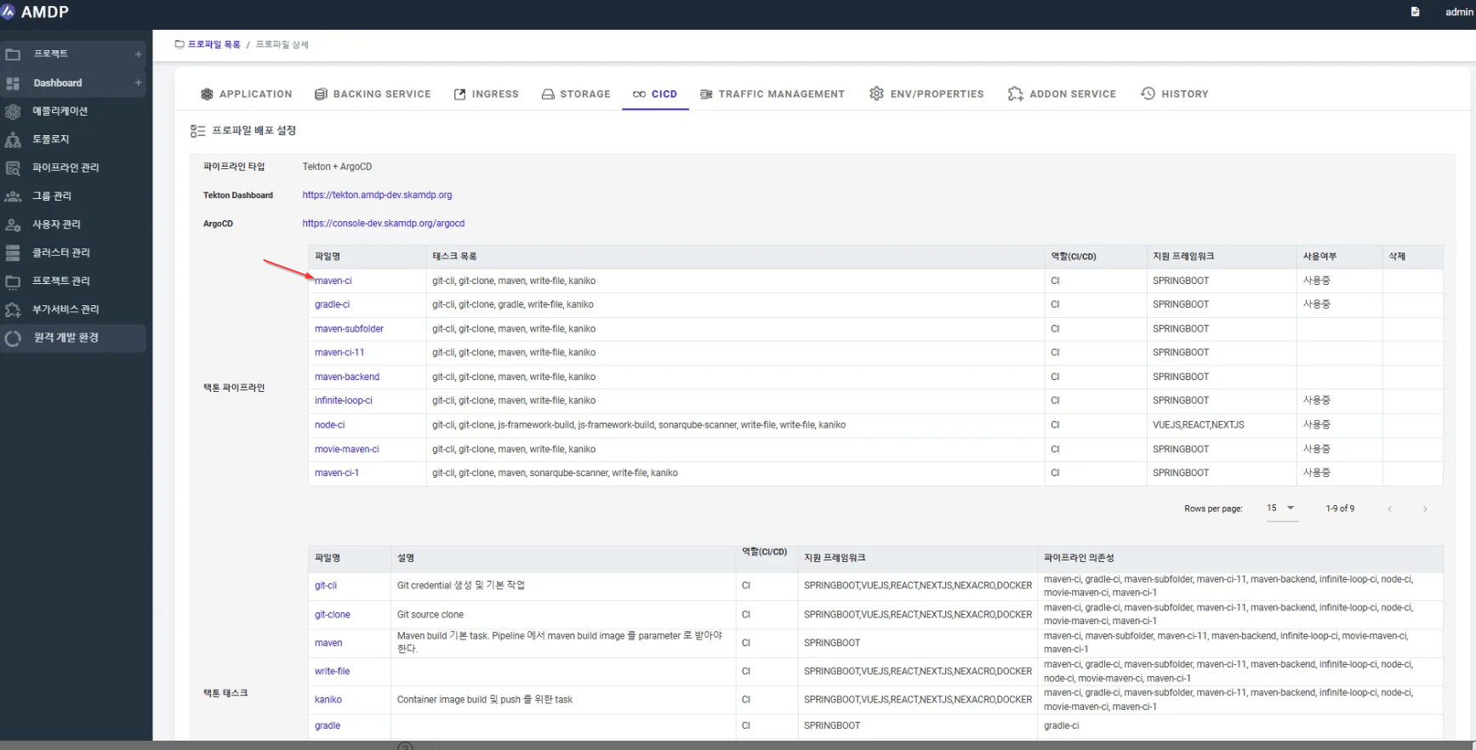
Task: Open 원격 개발 환경 in the sidebar
Action: tap(73, 338)
